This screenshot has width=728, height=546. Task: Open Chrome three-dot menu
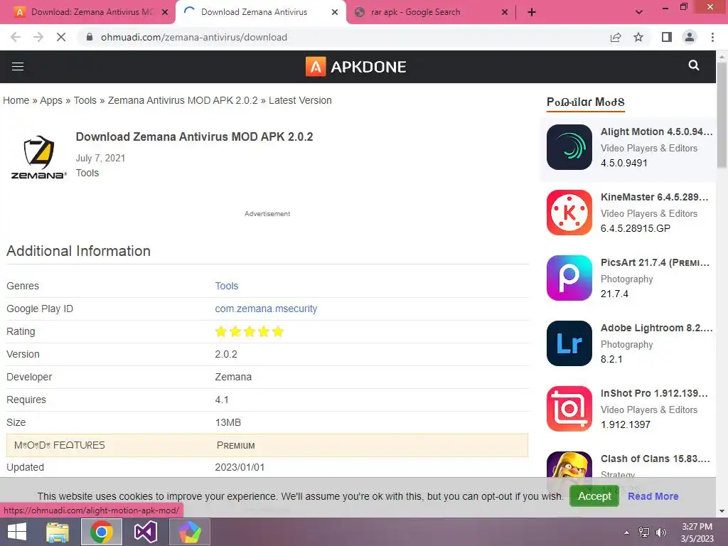click(712, 37)
